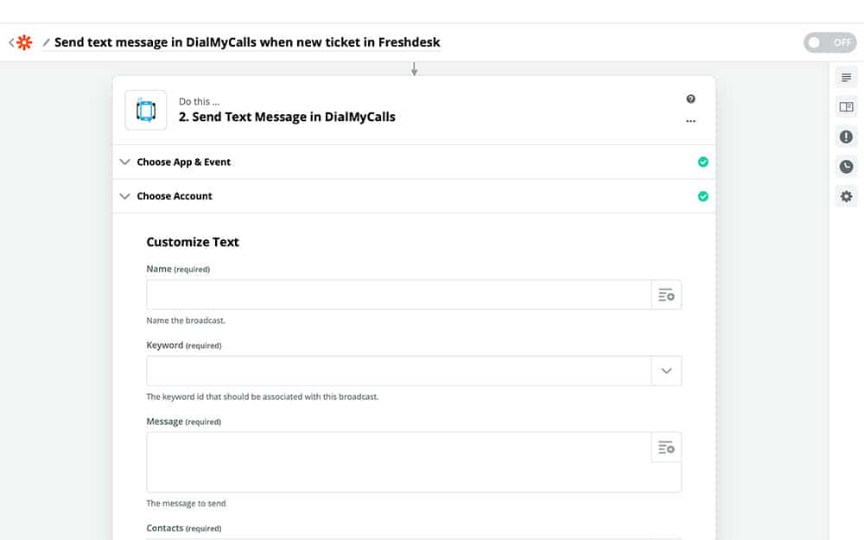Open the step's three-dot options menu
This screenshot has width=864, height=540.
click(x=690, y=121)
